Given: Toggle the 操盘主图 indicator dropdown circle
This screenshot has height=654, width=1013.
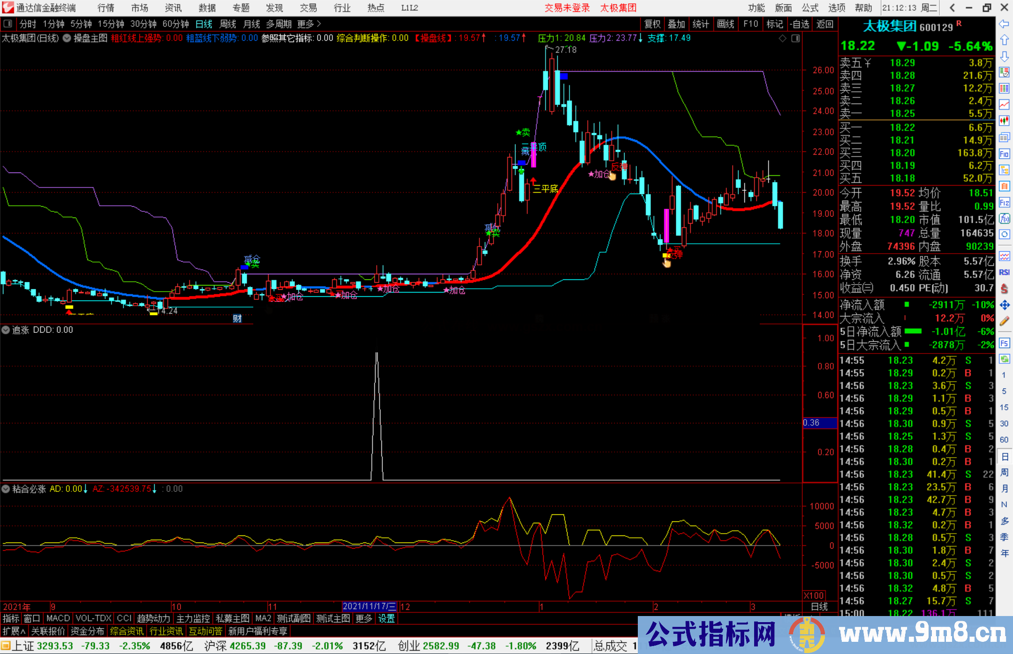Looking at the screenshot, I should pos(67,38).
